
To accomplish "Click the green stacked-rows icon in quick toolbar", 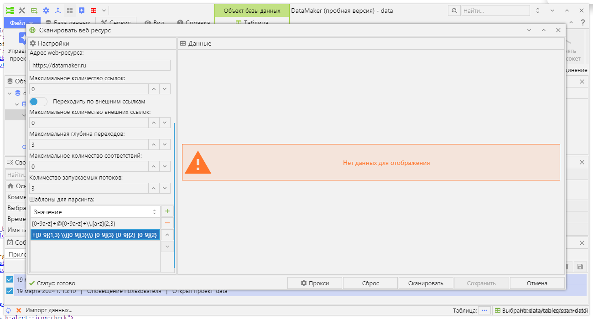I will click(10, 10).
